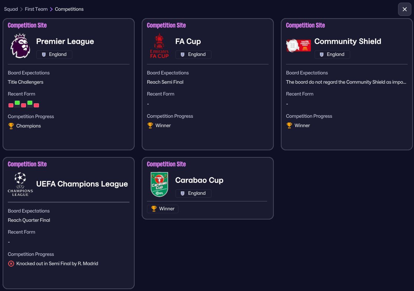Open the Carabao Cup Competition Site link
Viewport: 414px width, 291px height.
pos(166,164)
